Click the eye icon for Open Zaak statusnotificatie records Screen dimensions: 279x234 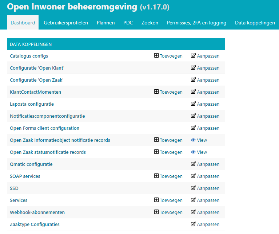tap(194, 152)
